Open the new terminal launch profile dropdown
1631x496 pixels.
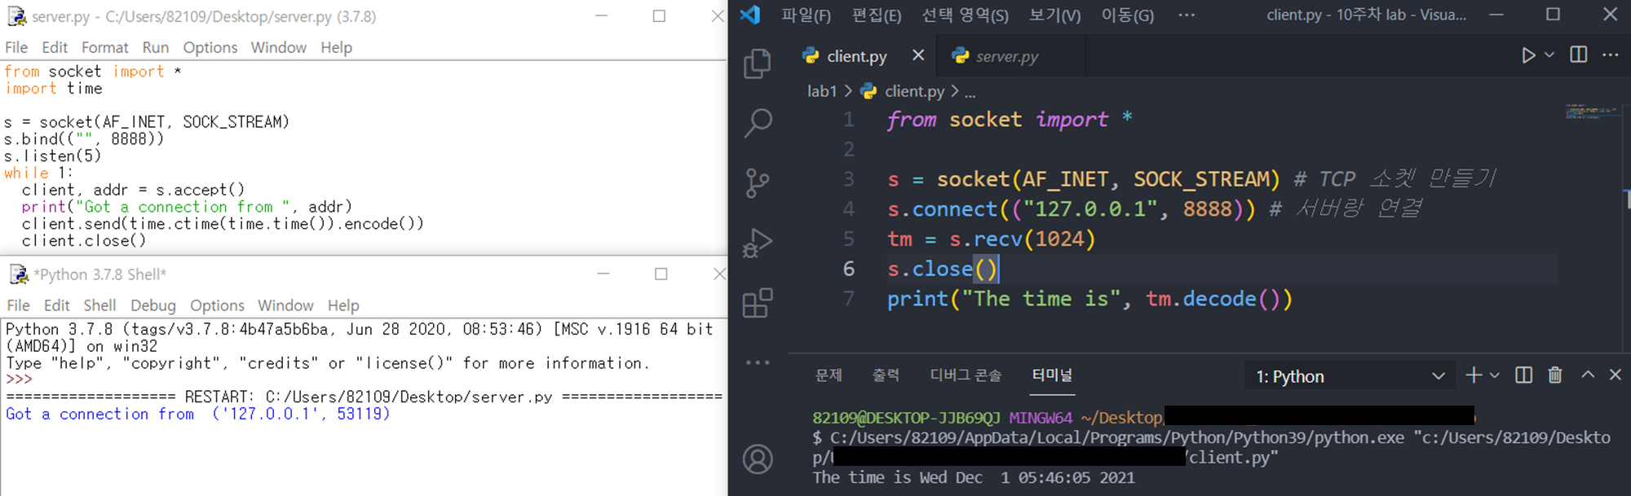pos(1494,375)
